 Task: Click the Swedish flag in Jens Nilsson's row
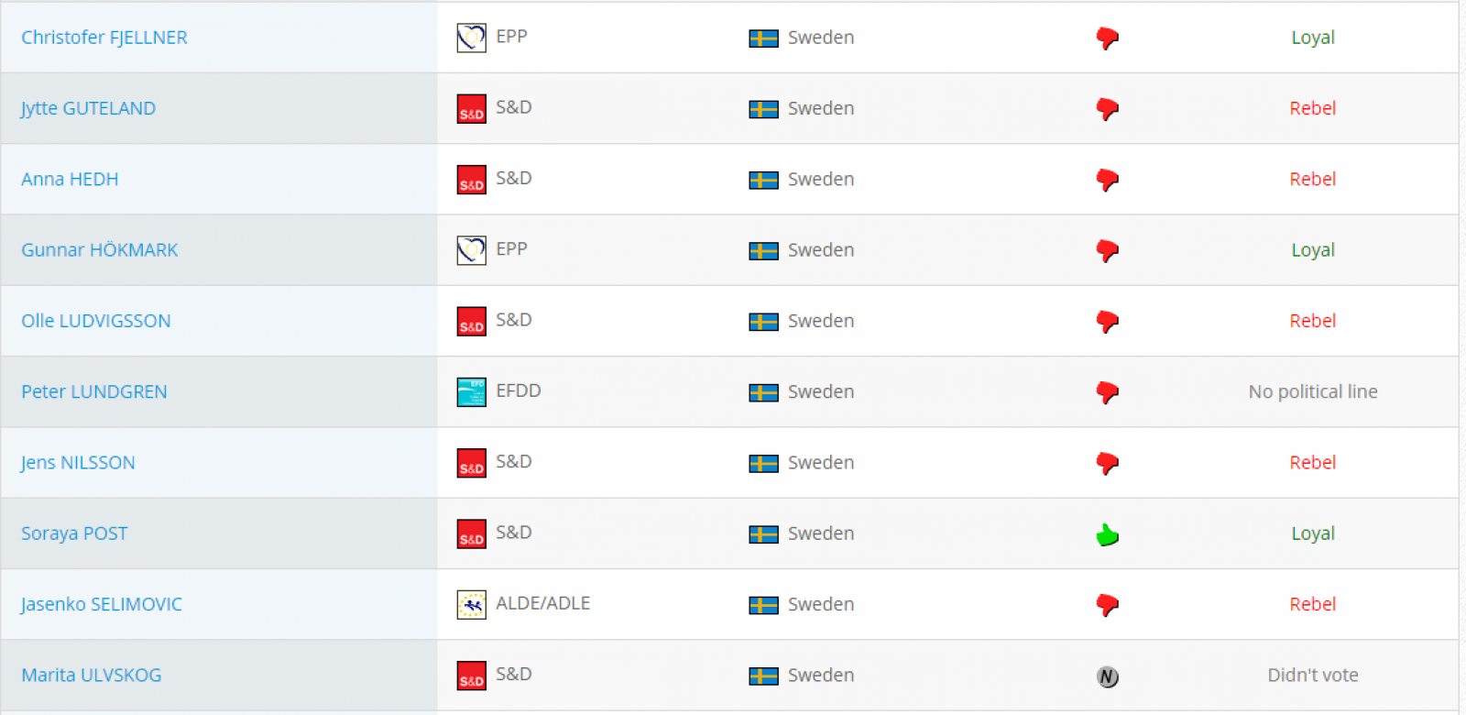[763, 463]
